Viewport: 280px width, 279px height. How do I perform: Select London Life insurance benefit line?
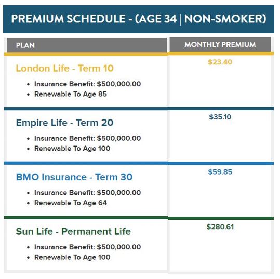click(87, 84)
